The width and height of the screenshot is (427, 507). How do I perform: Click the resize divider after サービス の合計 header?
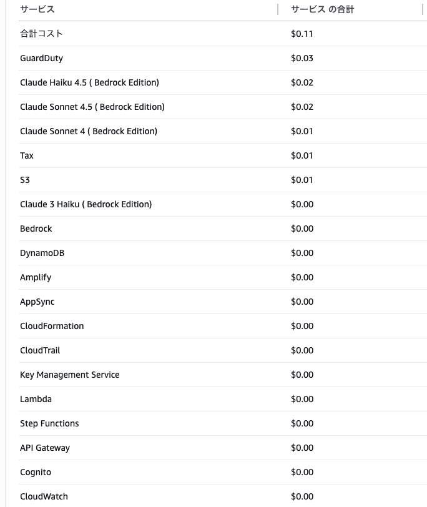[x=423, y=9]
